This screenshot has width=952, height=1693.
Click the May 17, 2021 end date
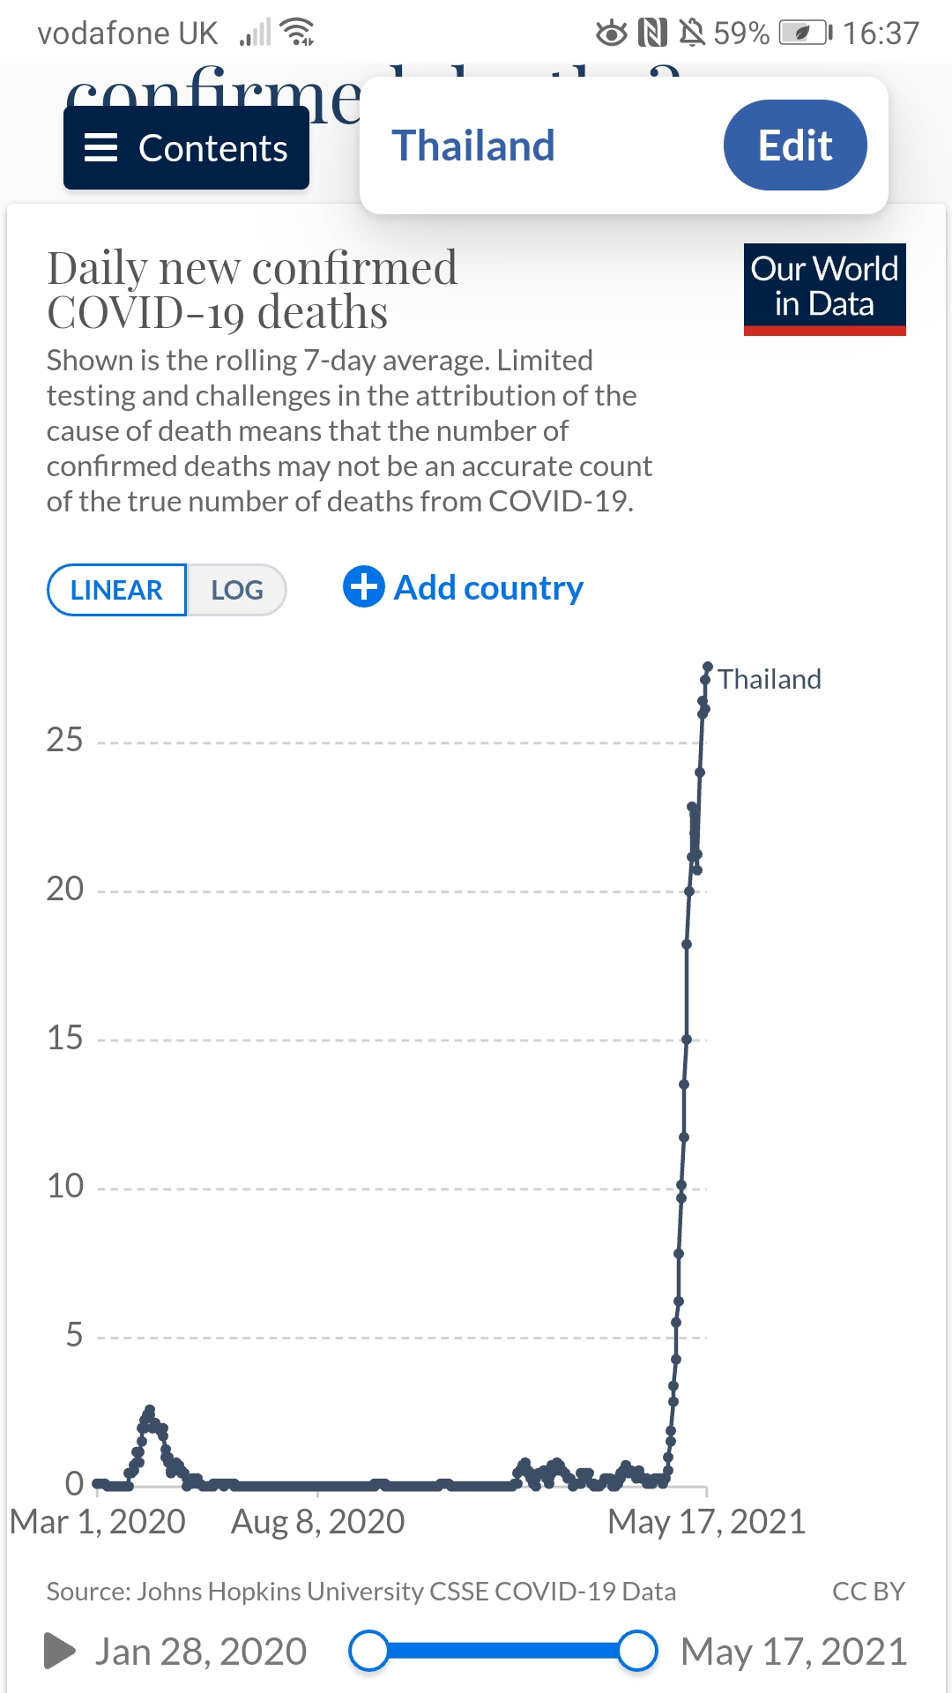tap(793, 1652)
